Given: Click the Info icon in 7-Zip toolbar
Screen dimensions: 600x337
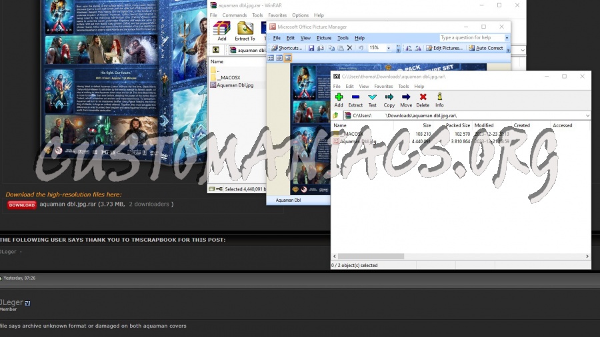Looking at the screenshot, I should click(440, 97).
